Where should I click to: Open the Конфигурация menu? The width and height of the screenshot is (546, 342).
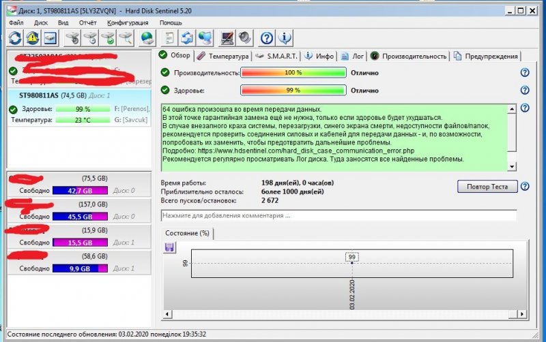(x=128, y=22)
